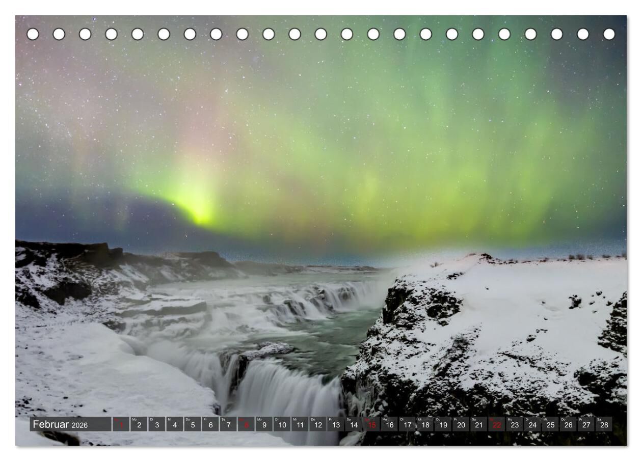Screen dimensions: 642x461
Task: Choose the date cell for day 19
Action: pos(443,424)
